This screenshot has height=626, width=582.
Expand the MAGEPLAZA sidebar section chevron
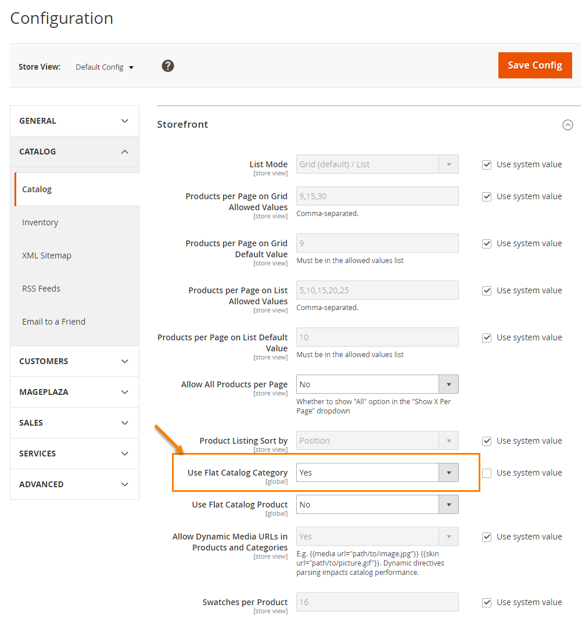pyautogui.click(x=124, y=391)
